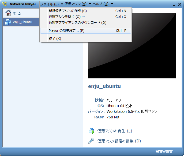Click dropdown arrow next to ヘルプ (H)
The width and height of the screenshot is (184, 156).
[112, 4]
